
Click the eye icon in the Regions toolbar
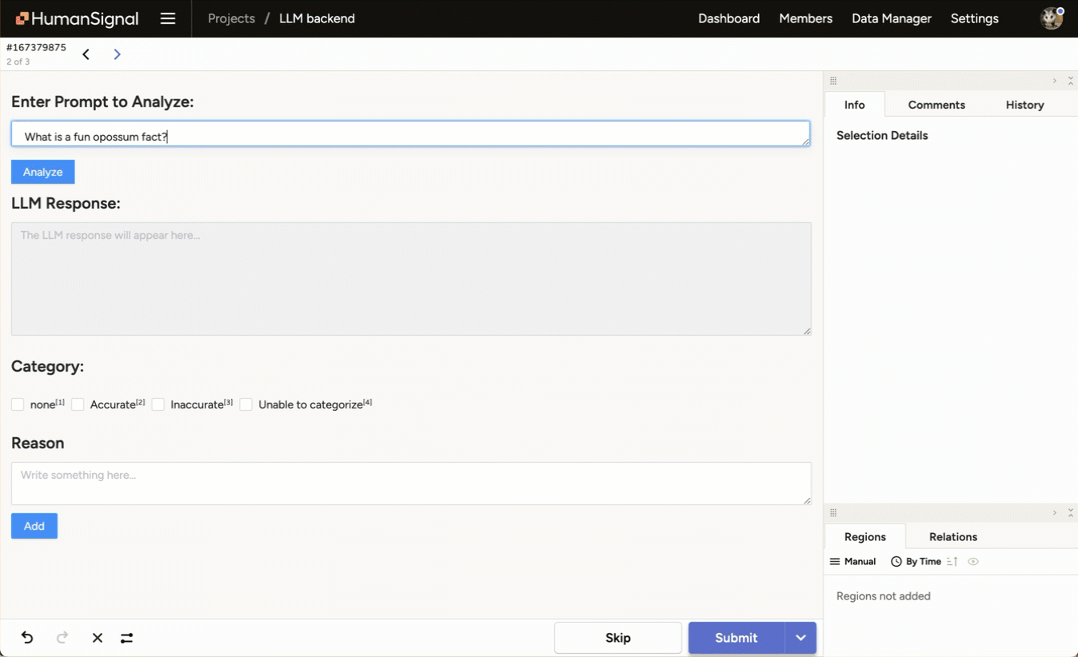click(x=973, y=562)
